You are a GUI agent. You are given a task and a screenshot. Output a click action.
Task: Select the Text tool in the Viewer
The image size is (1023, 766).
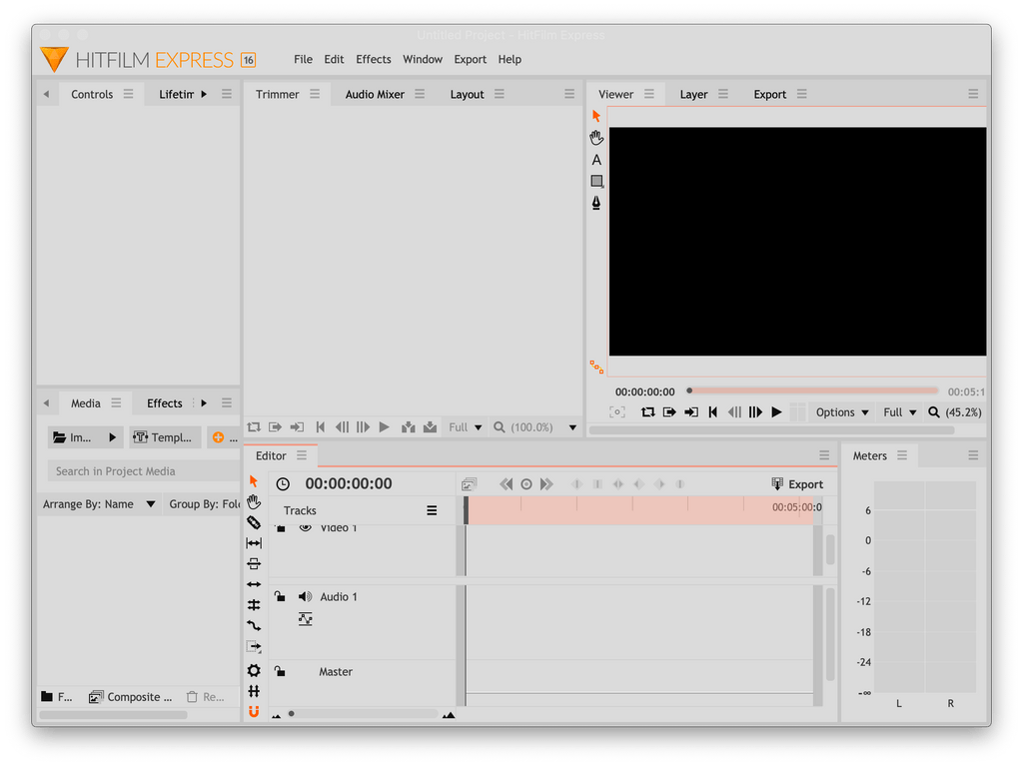point(596,160)
